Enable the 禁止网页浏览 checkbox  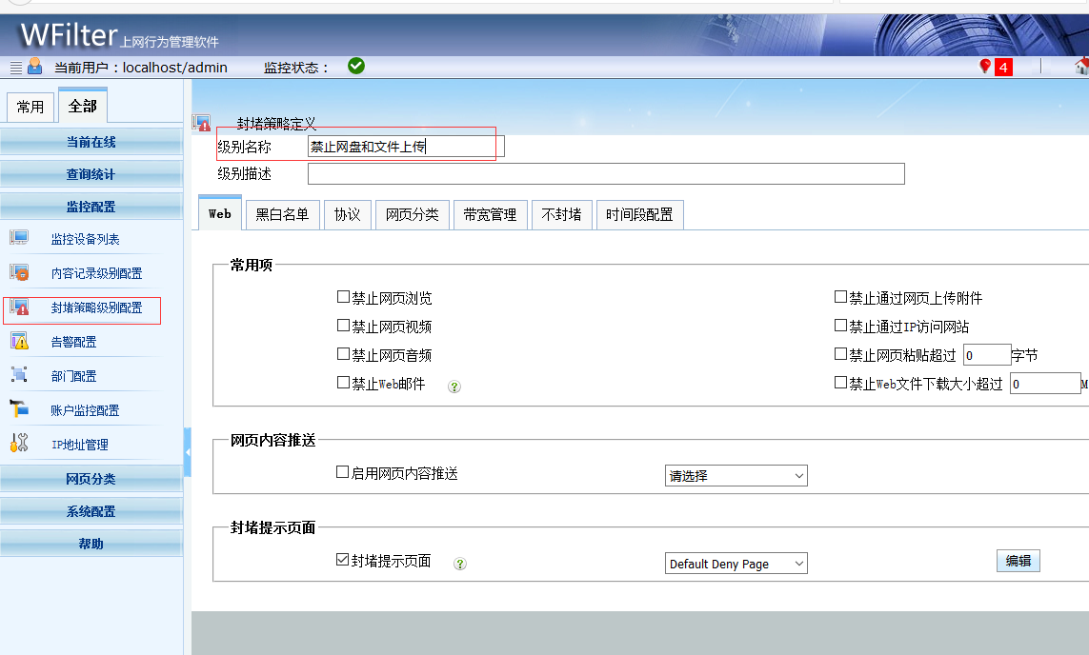343,298
